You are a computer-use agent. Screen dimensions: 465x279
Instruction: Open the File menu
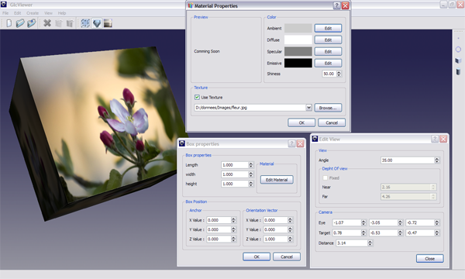coord(5,13)
